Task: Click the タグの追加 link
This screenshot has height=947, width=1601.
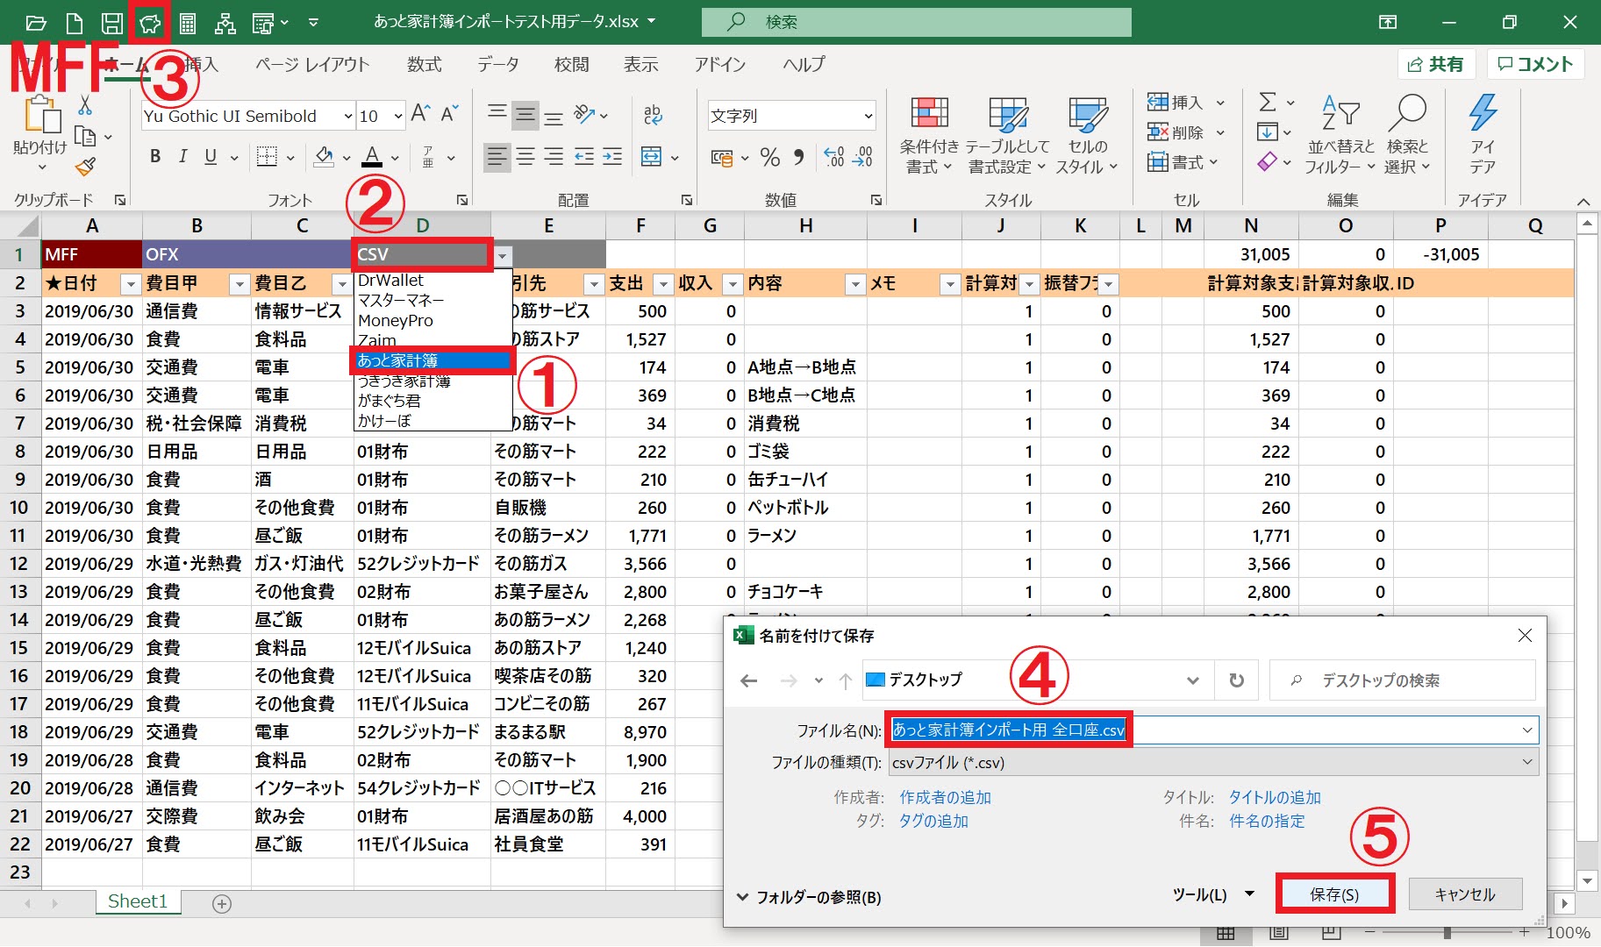Action: click(933, 821)
